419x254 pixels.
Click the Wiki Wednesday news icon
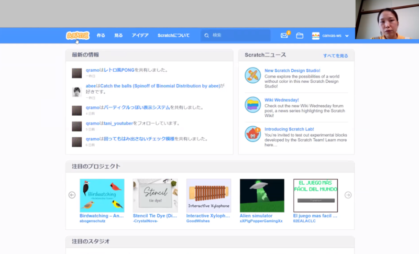252,105
